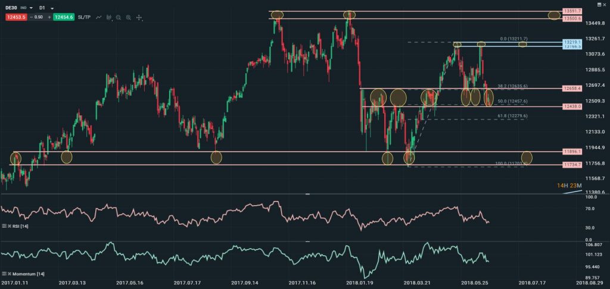Change chart type via candlestick icon

(x=109, y=17)
